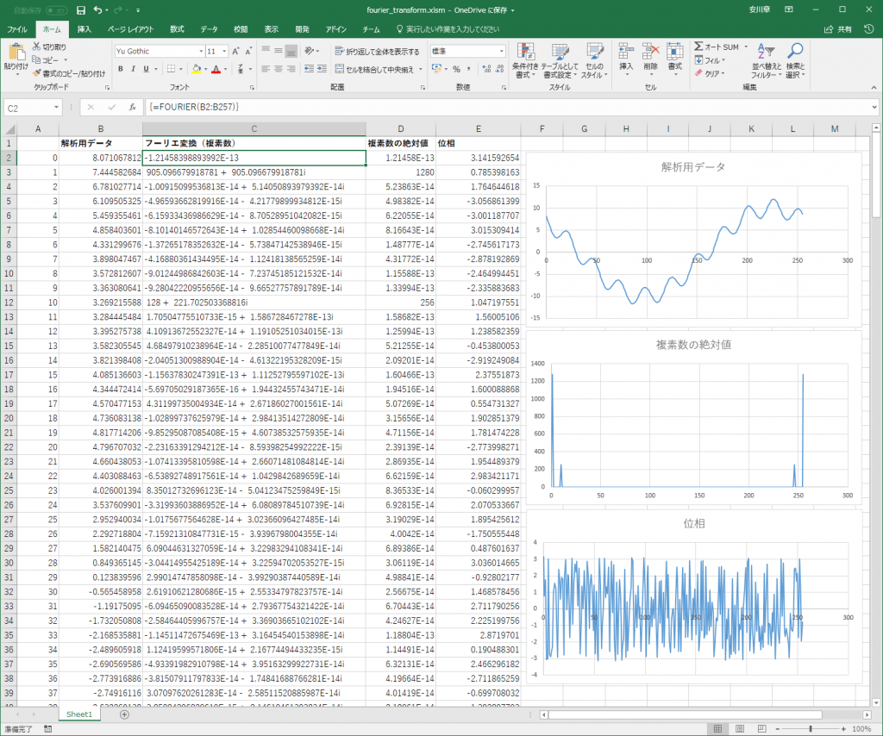883x736 pixels.
Task: Select the Sheet1 worksheet tab
Action: pyautogui.click(x=78, y=714)
